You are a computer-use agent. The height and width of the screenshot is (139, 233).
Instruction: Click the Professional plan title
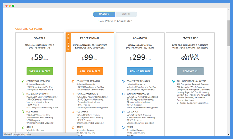(90, 38)
